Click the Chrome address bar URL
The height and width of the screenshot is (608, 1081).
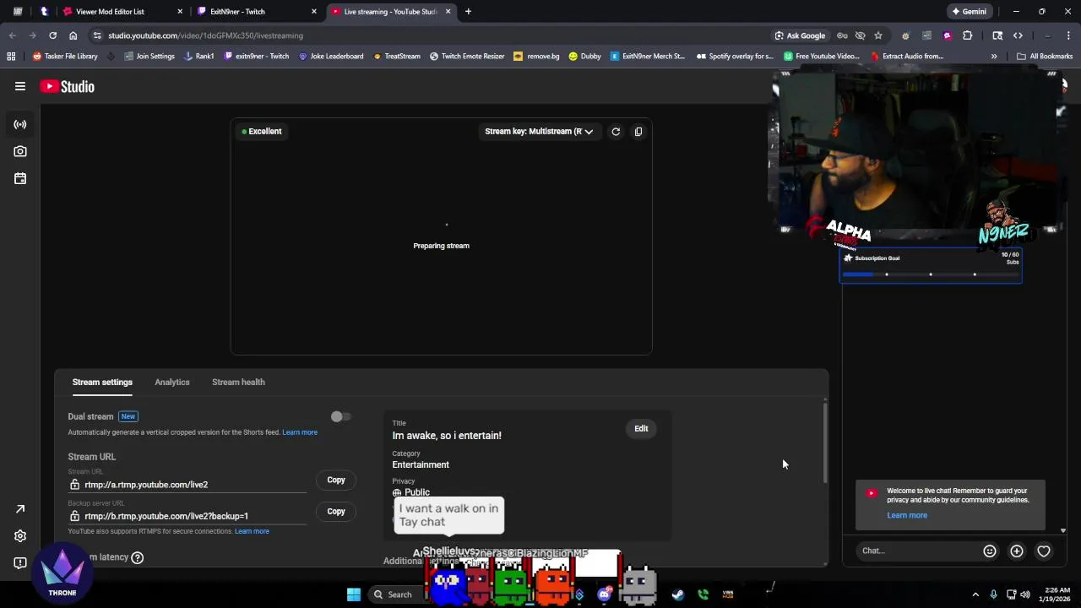tap(205, 35)
